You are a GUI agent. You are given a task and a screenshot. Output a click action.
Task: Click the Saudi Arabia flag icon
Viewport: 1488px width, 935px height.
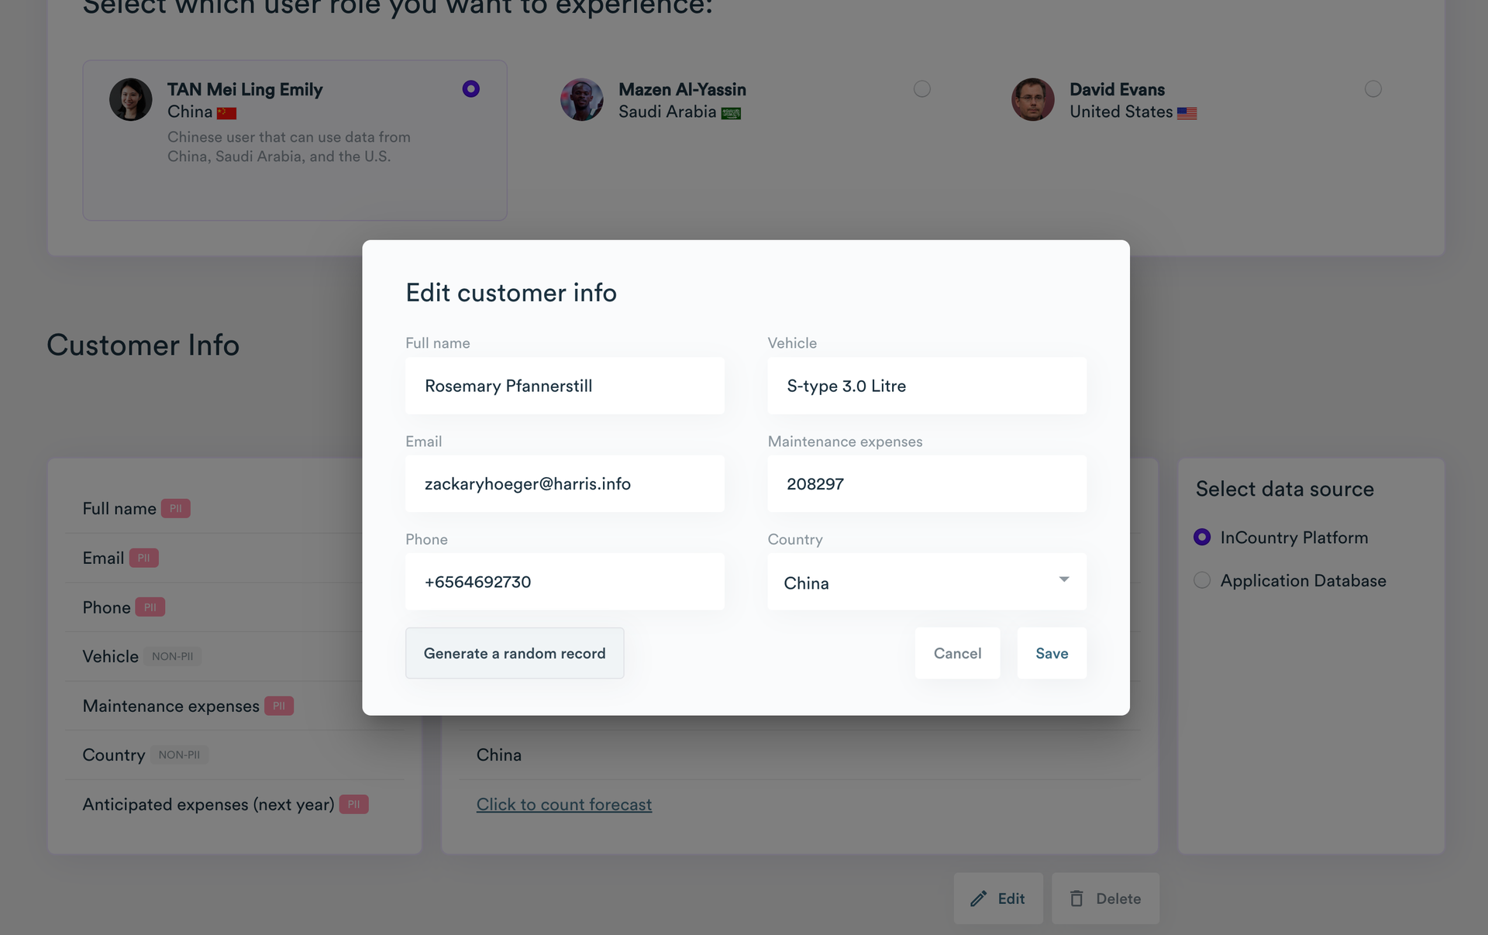coord(731,113)
